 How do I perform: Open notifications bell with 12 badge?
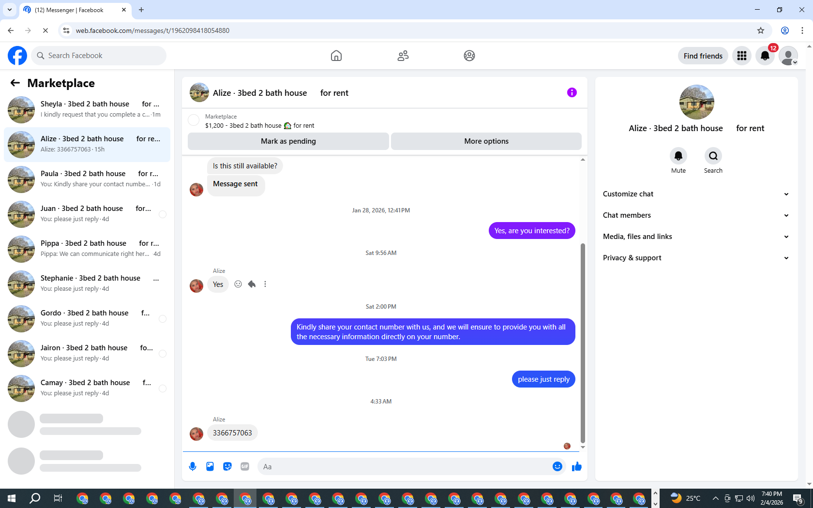(x=765, y=56)
